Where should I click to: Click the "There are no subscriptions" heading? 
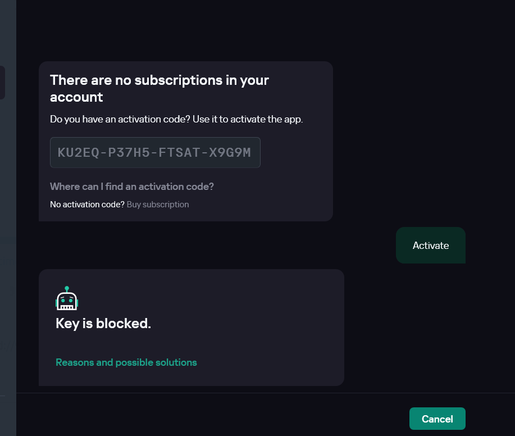(159, 80)
